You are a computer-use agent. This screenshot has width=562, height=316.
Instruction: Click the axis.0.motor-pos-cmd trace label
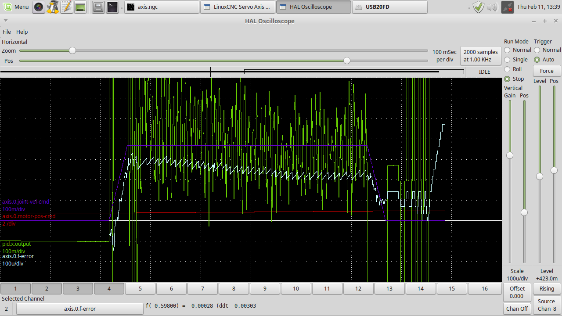(x=29, y=216)
